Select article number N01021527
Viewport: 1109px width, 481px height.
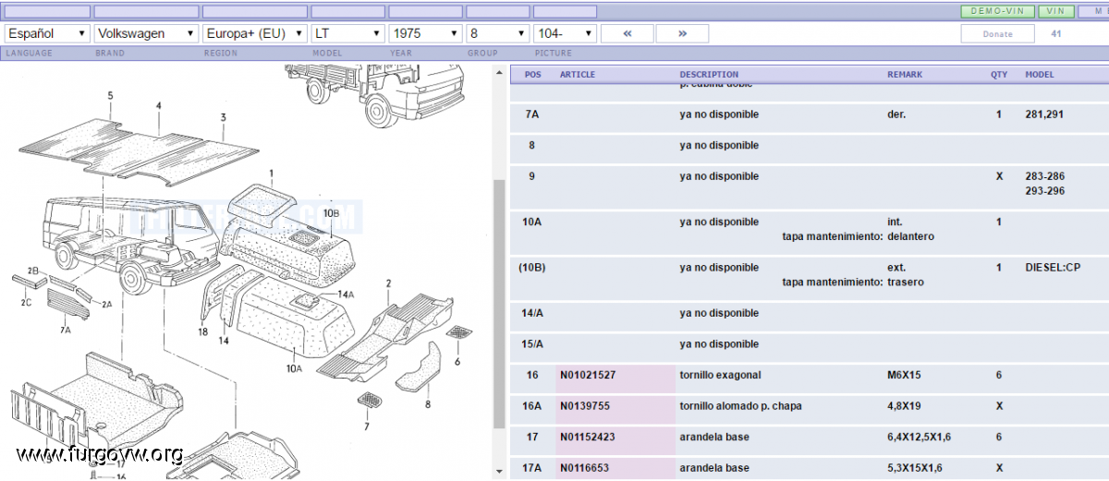(x=588, y=375)
